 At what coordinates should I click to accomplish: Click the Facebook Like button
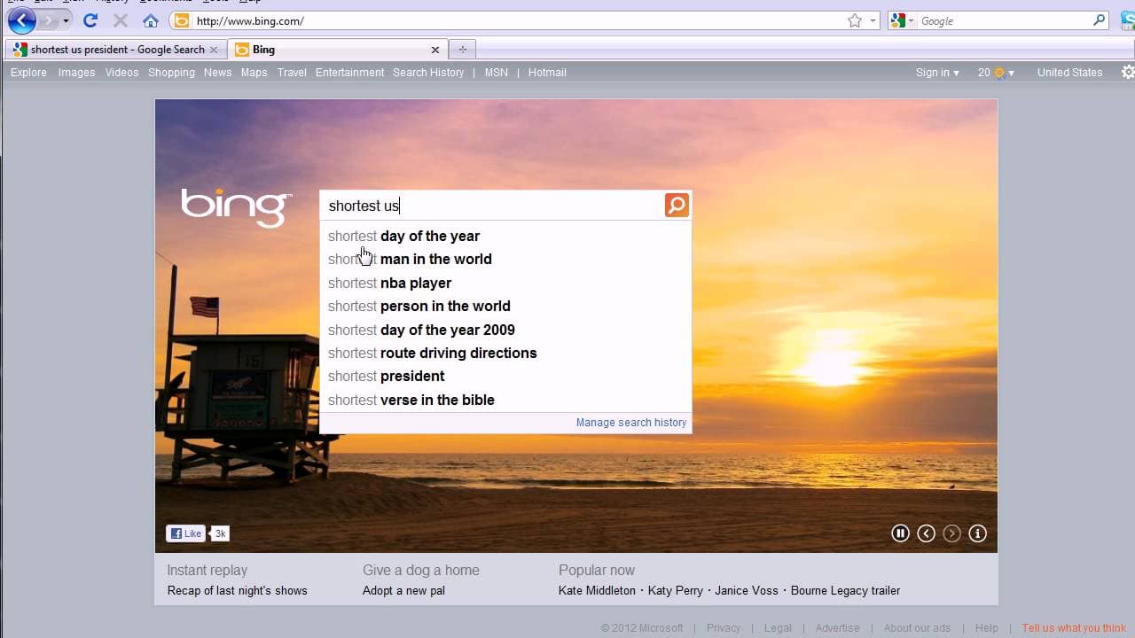[x=186, y=533]
